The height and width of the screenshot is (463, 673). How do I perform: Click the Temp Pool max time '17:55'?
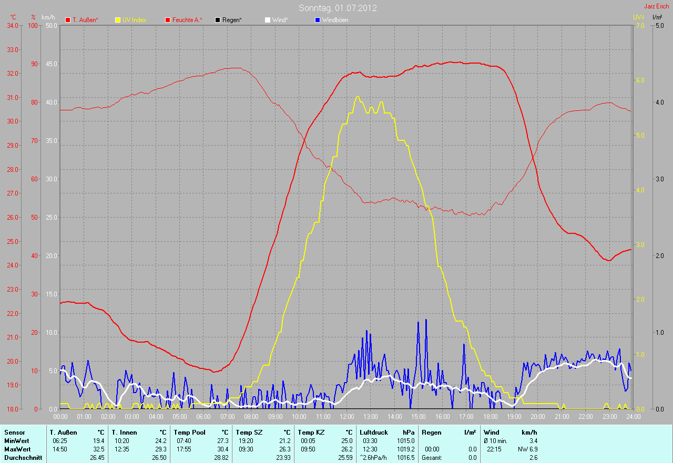[x=183, y=449]
